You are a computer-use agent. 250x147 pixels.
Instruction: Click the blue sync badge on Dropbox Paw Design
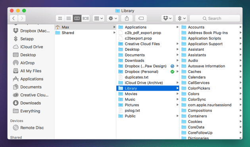pyautogui.click(x=172, y=66)
